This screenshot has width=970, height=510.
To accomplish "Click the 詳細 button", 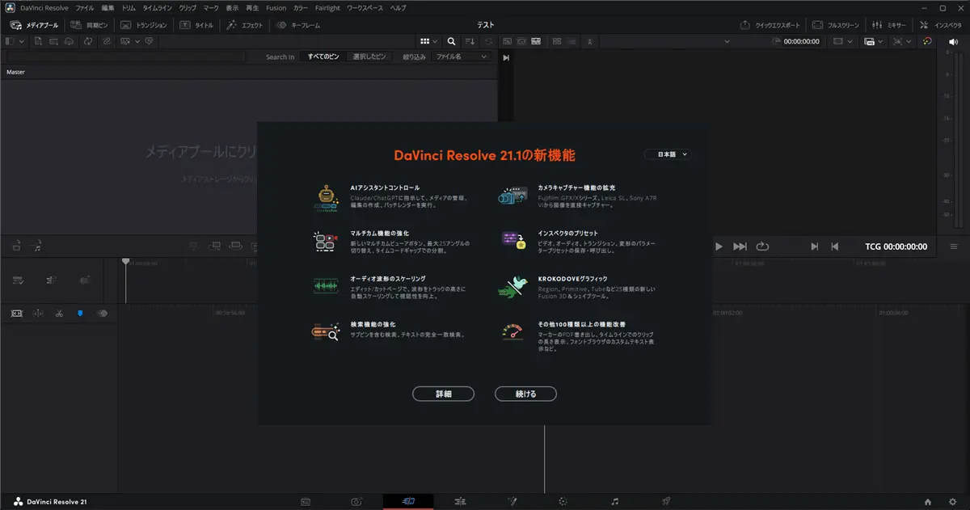I will (443, 394).
